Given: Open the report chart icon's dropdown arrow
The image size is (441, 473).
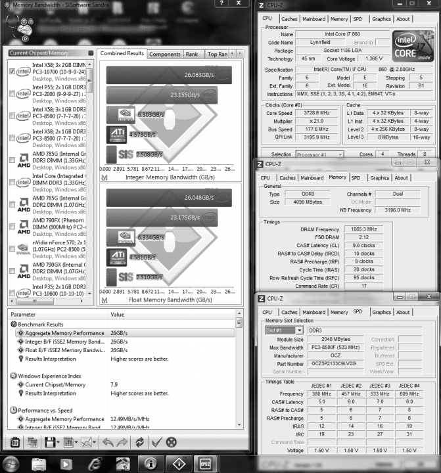Looking at the screenshot, I should point(76,443).
